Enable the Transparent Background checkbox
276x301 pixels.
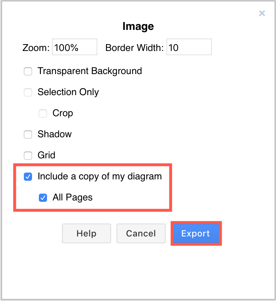28,71
